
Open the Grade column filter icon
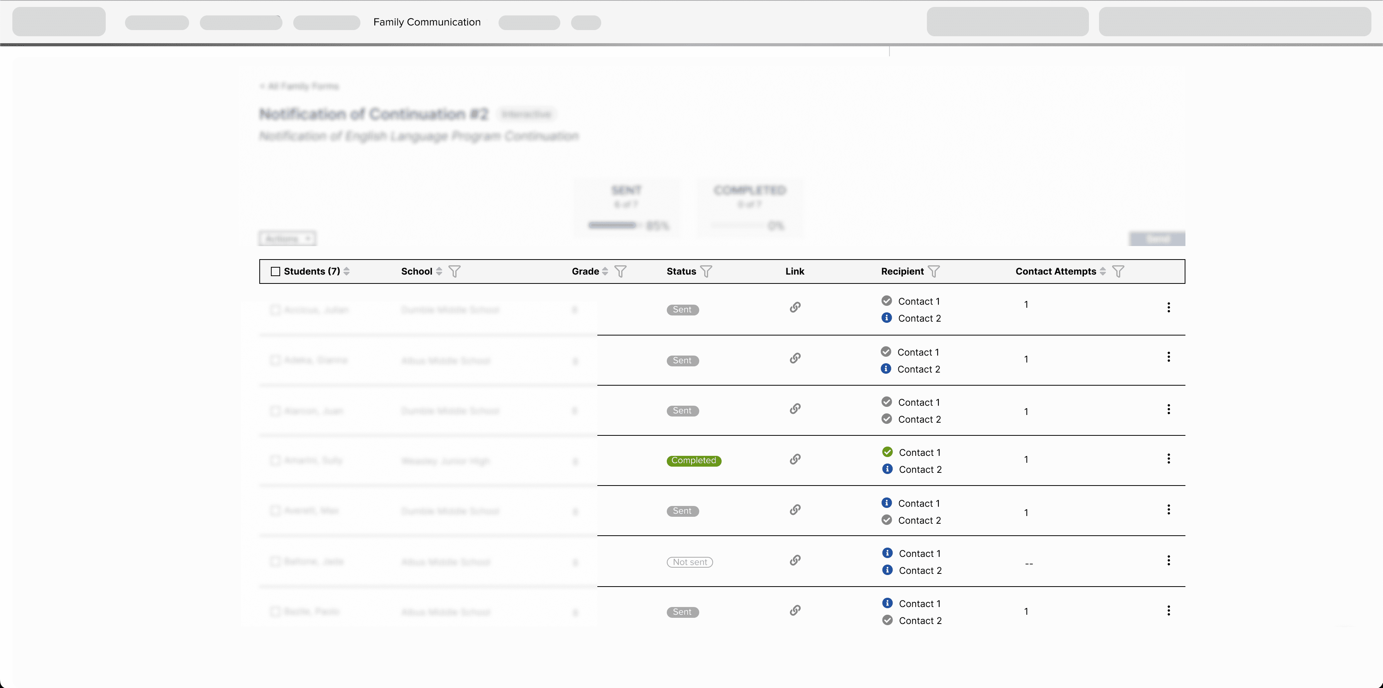[620, 271]
